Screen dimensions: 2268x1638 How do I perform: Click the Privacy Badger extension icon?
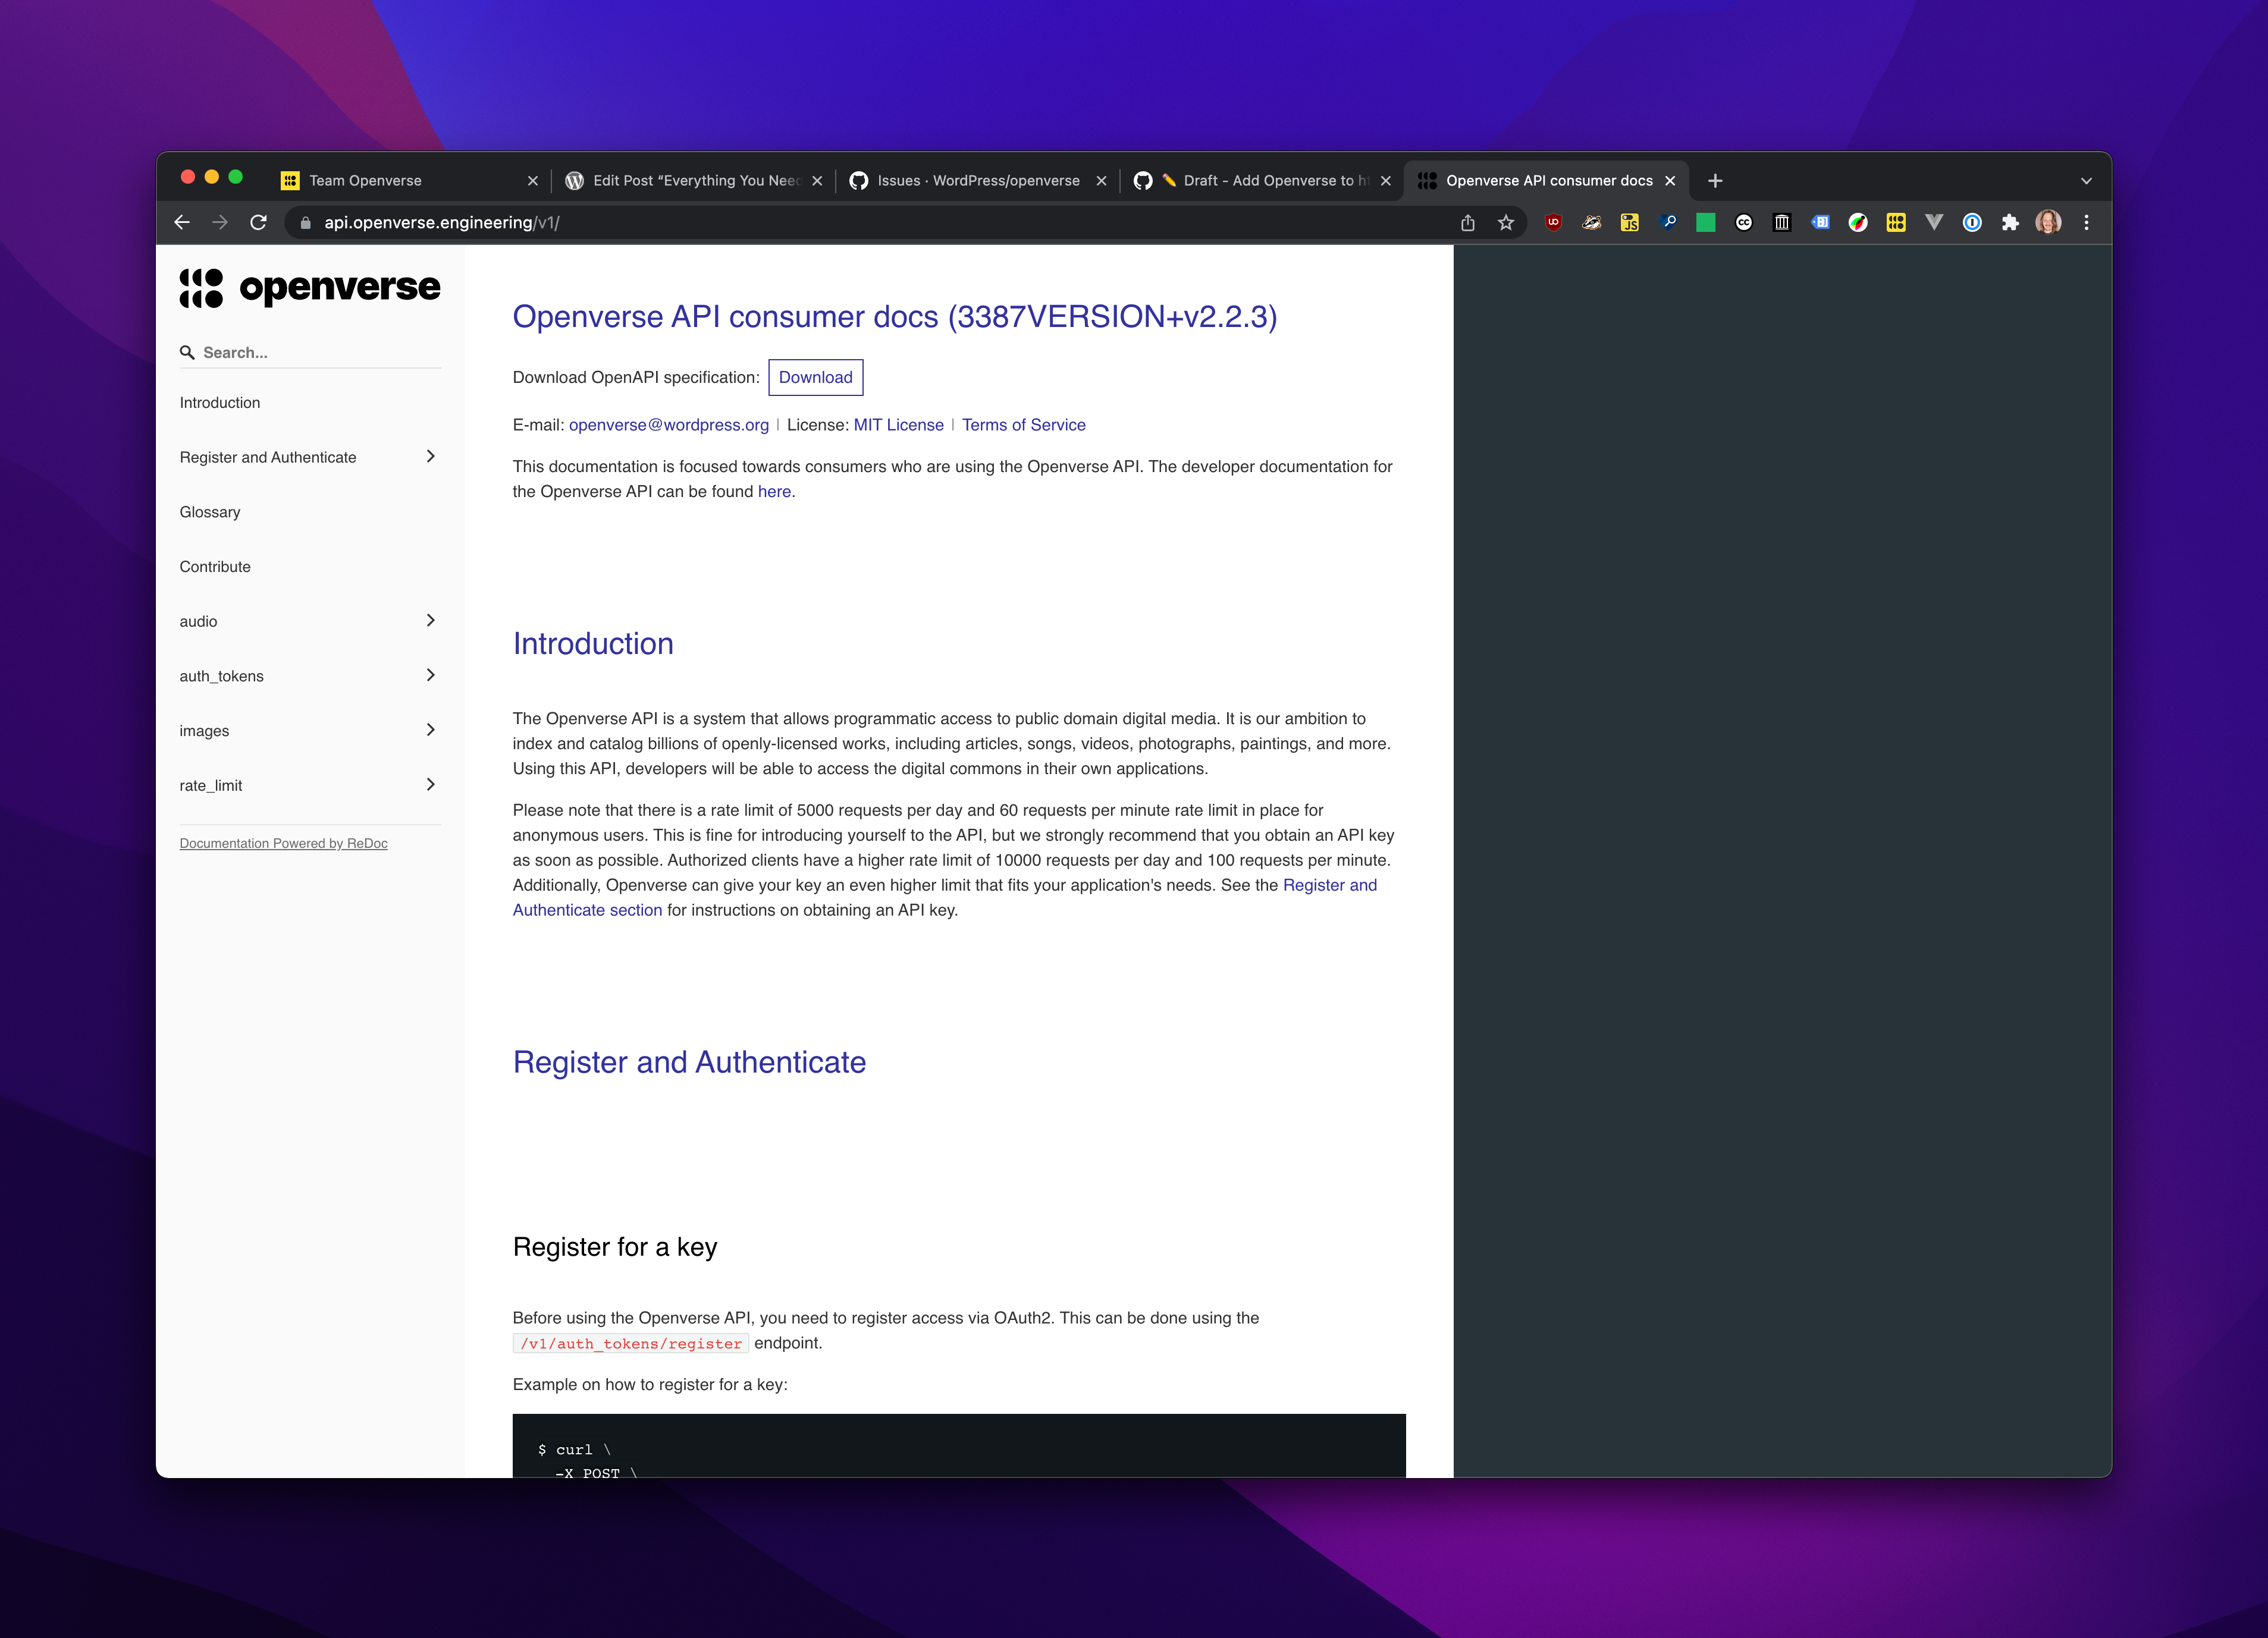pos(1591,223)
